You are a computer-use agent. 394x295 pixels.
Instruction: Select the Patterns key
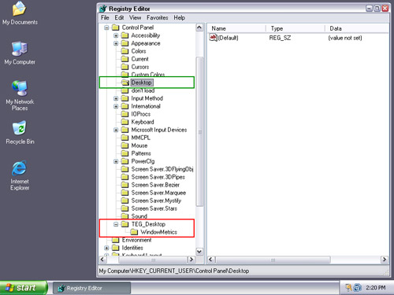pos(141,153)
